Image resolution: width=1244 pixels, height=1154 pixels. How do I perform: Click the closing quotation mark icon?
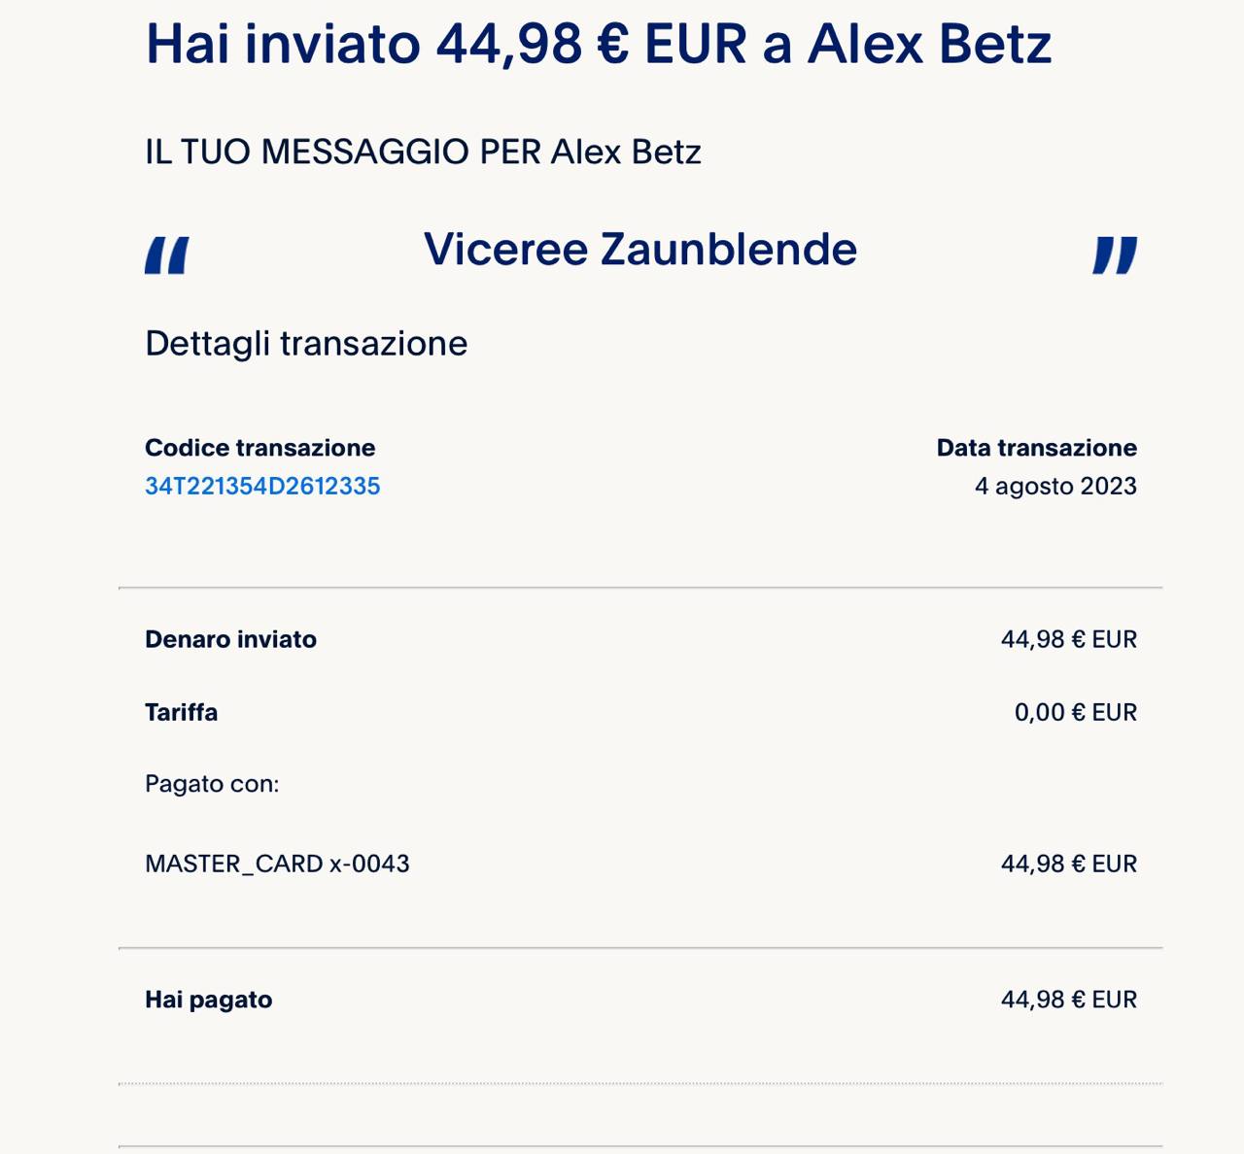(x=1114, y=255)
